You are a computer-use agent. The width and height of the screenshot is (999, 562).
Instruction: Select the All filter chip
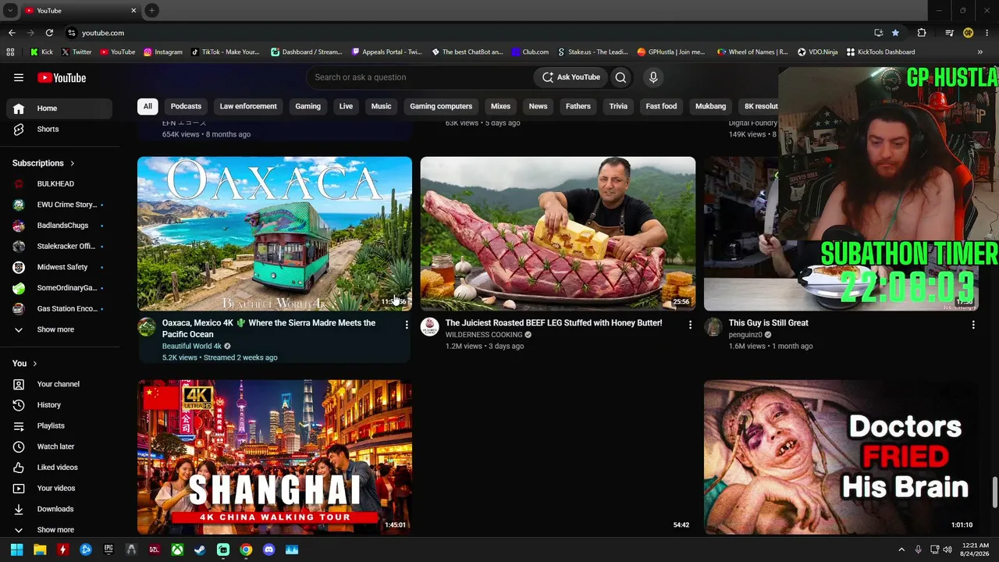point(148,106)
